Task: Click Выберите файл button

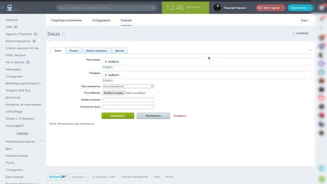Action: [x=114, y=93]
